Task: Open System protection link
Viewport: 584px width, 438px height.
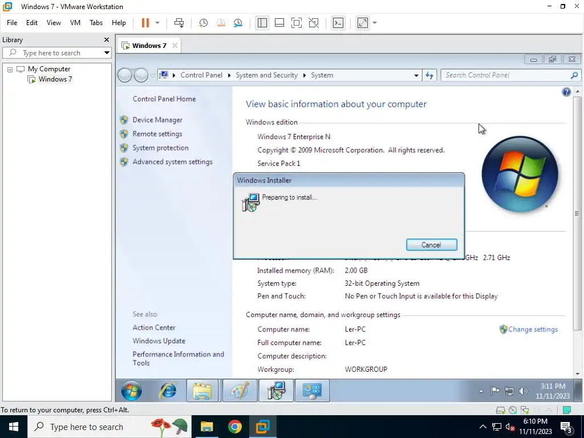Action: click(160, 148)
